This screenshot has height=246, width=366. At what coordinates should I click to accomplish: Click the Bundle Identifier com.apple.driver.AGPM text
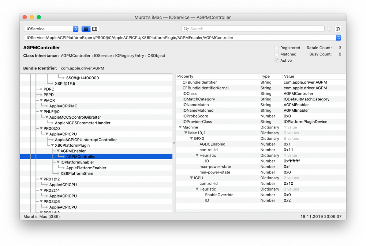82,68
